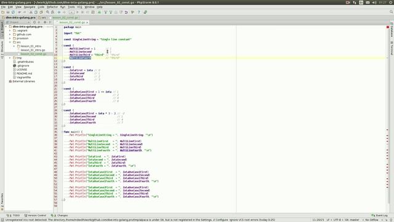Viewport: 394px width, 222px height.
Task: Open the Structure tool window side button
Action: [x=2, y=49]
